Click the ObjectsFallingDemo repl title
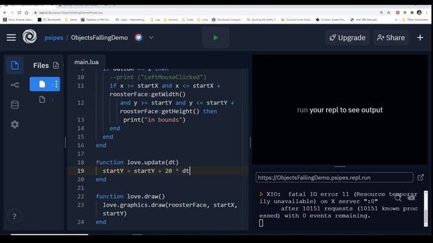Screen dimensions: 433x243 coord(99,38)
